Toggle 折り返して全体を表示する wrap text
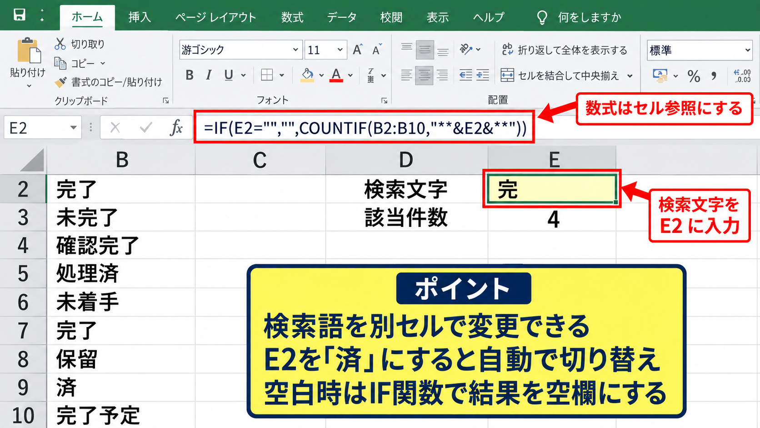 565,50
